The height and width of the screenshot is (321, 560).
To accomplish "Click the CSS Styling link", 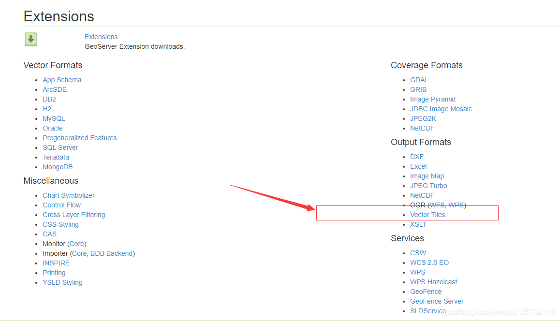I will pos(61,224).
